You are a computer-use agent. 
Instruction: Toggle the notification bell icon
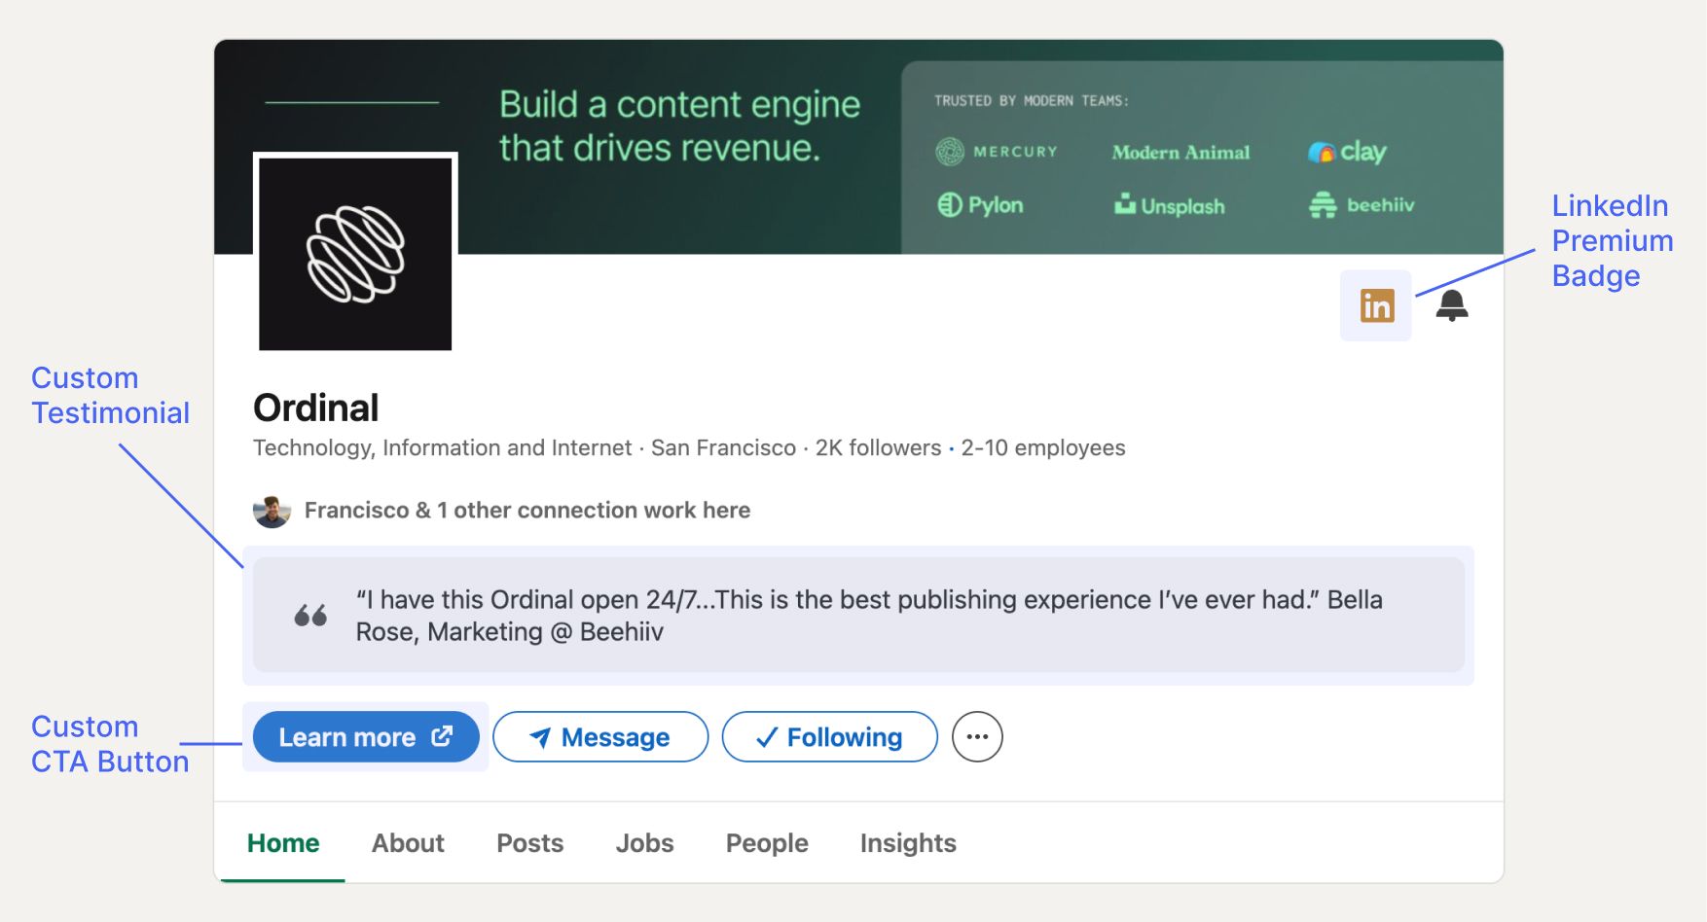click(1452, 305)
